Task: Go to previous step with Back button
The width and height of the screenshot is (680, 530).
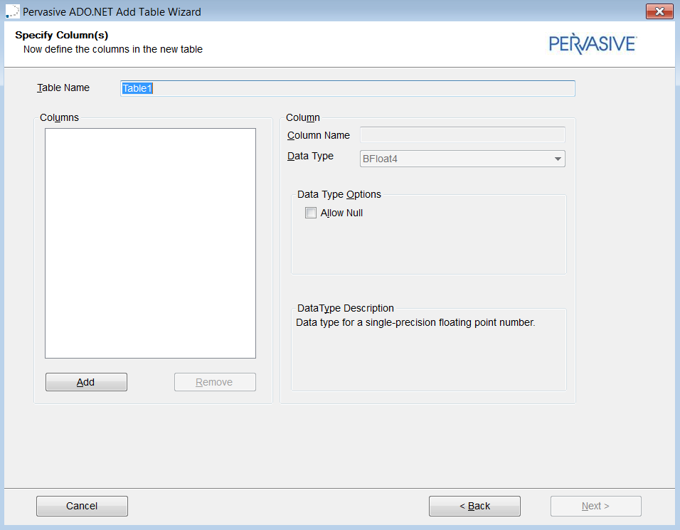Action: point(474,506)
